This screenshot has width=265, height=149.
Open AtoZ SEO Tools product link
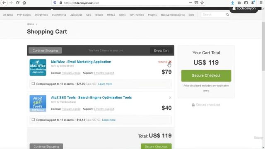pos(91,98)
